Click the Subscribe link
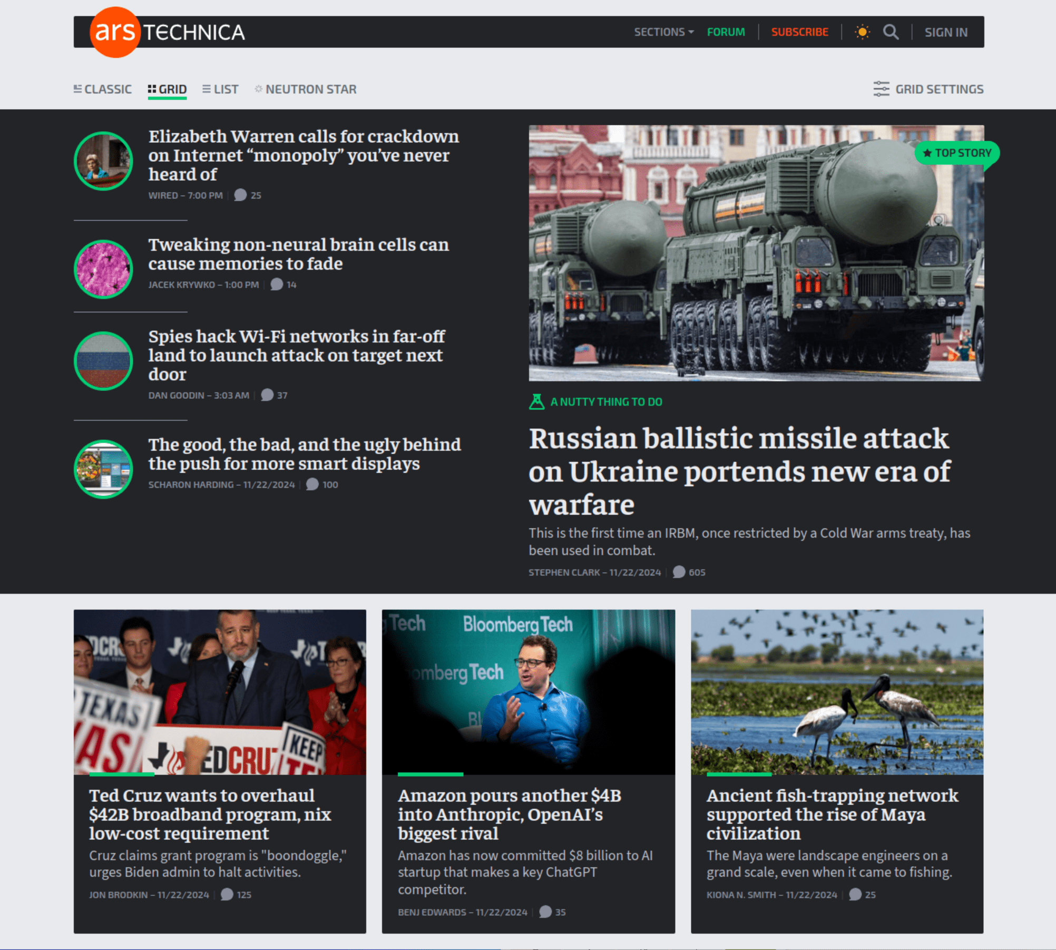The image size is (1056, 950). 799,32
